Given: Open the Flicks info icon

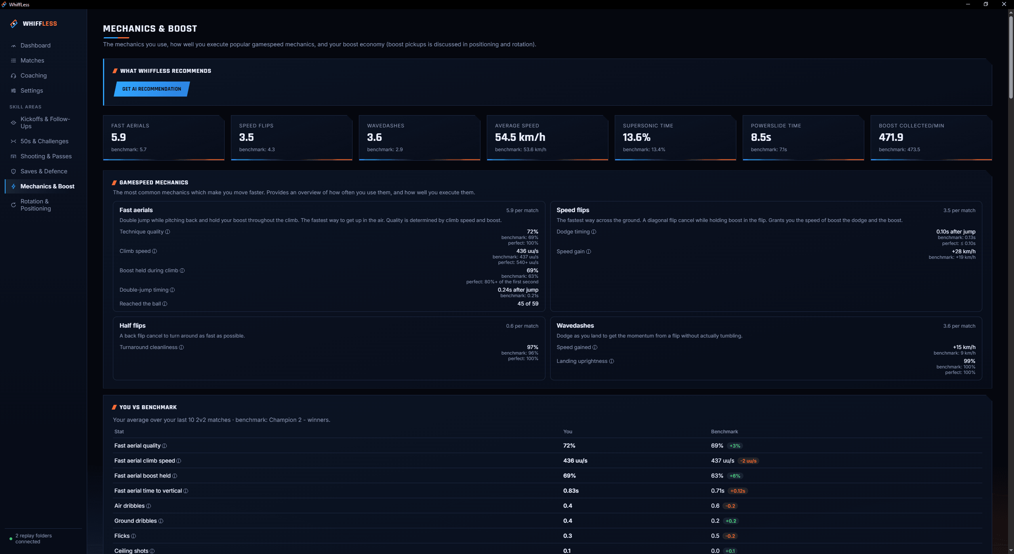Looking at the screenshot, I should point(133,536).
